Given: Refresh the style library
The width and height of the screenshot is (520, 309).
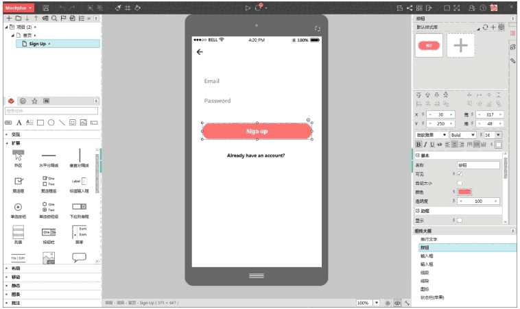Looking at the screenshot, I should [486, 27].
